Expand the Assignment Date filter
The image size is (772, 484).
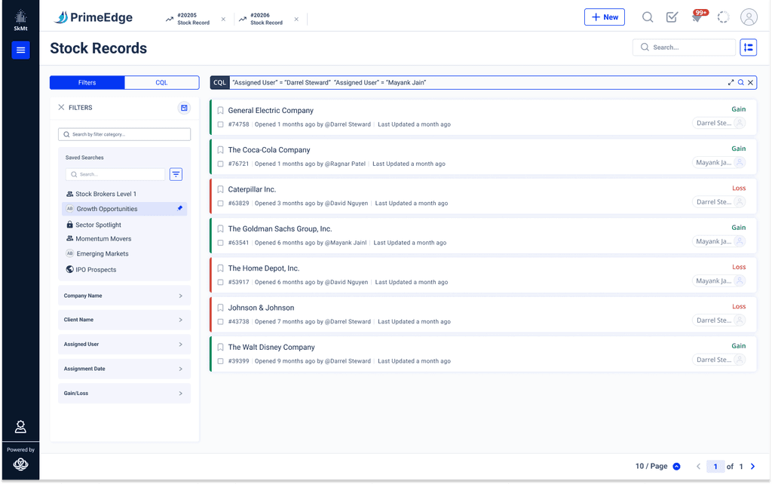point(124,369)
